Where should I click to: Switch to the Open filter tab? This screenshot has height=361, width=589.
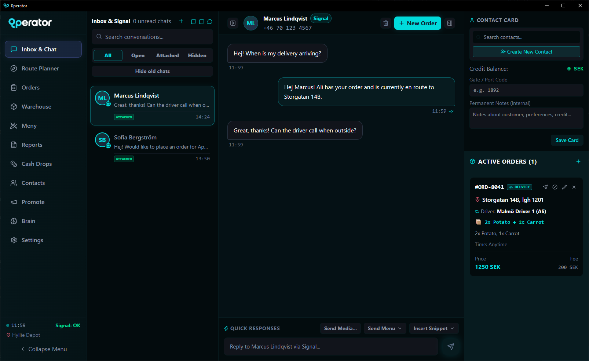(138, 55)
